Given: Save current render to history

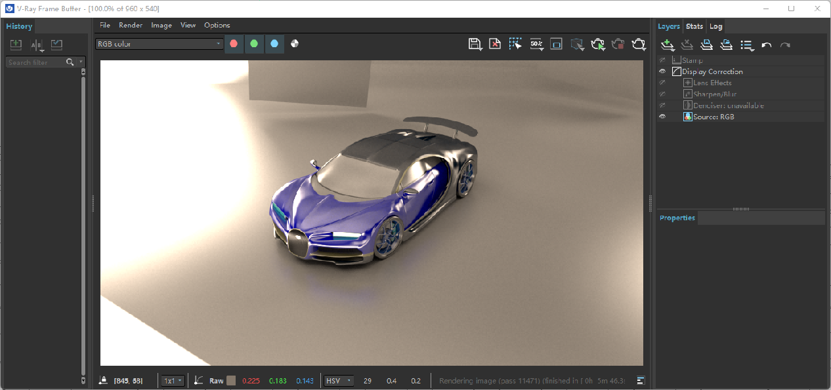Looking at the screenshot, I should pyautogui.click(x=16, y=45).
